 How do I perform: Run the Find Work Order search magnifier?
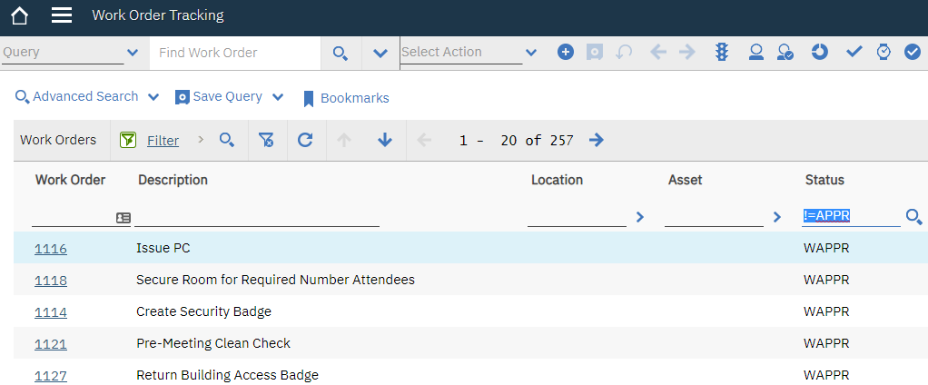(x=341, y=54)
